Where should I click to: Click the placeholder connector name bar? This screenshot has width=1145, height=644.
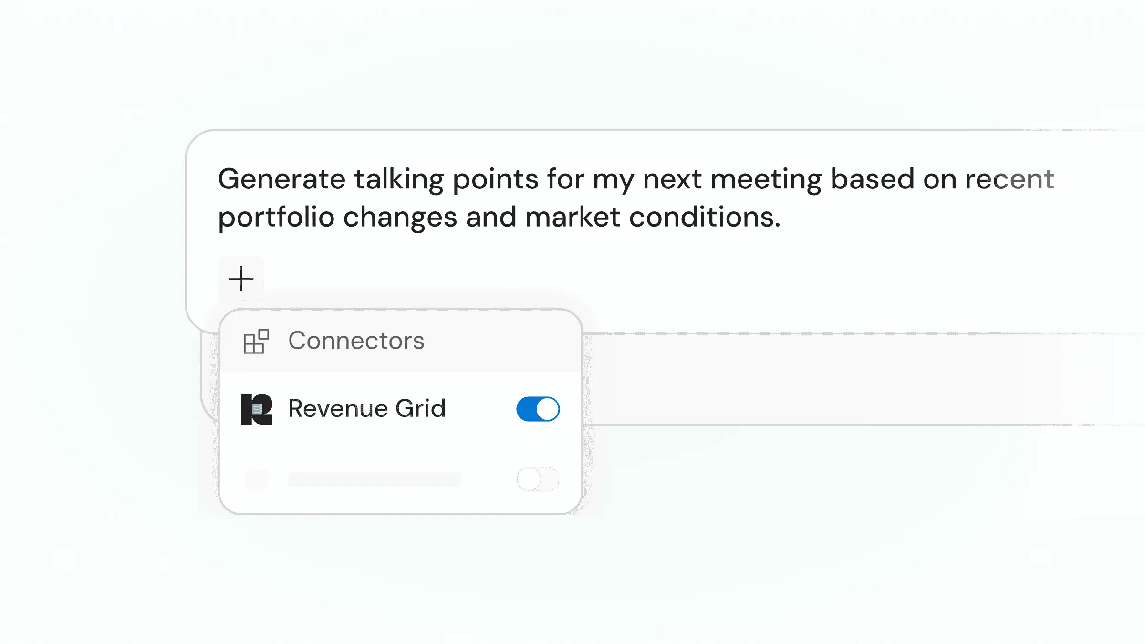click(375, 479)
